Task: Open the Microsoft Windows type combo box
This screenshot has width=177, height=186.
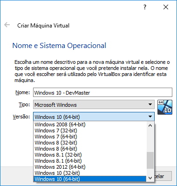Action: click(94, 104)
